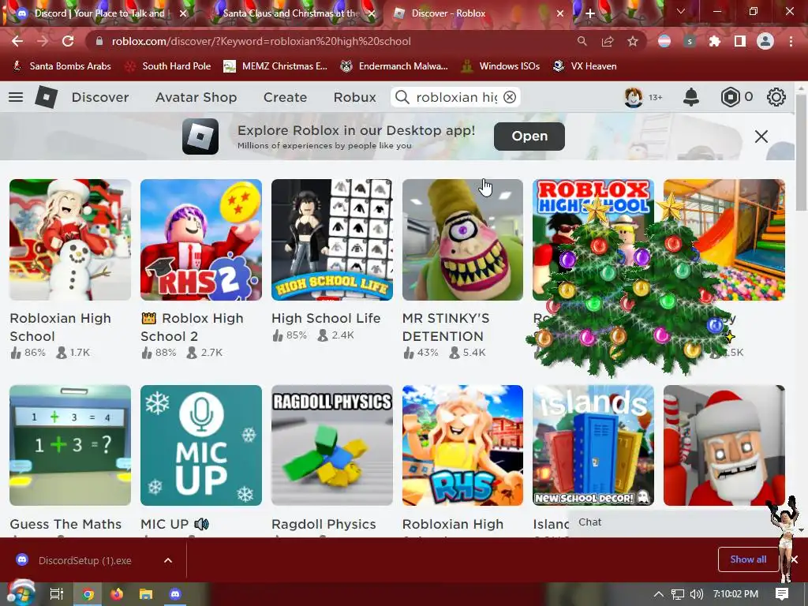This screenshot has height=606, width=808.
Task: Bookmark this page with star
Action: coord(633,41)
